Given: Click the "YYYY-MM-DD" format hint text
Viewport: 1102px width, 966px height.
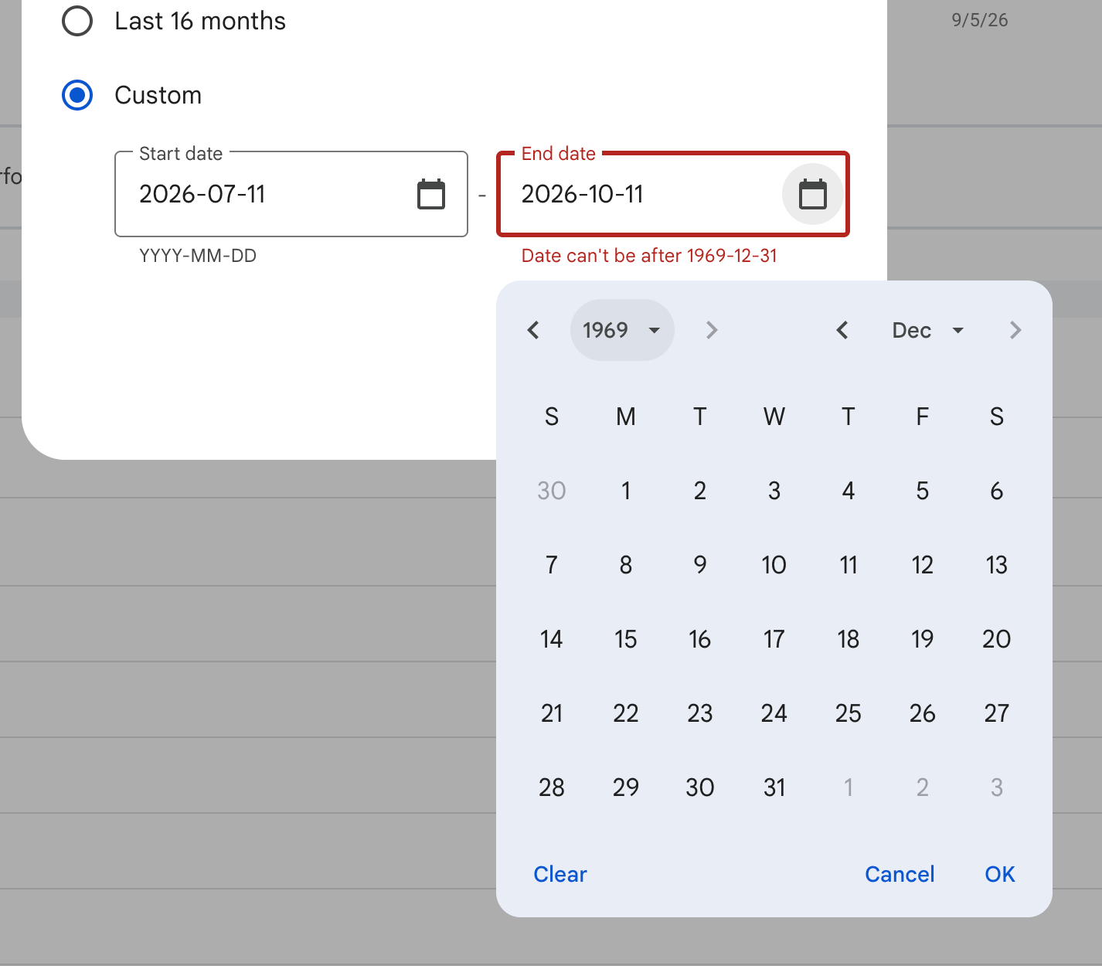Looking at the screenshot, I should (198, 256).
